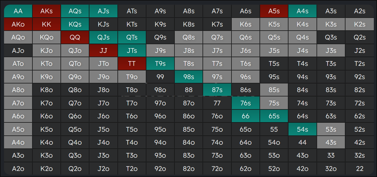Click the AKs hand cell
This screenshot has width=377, height=177.
point(47,11)
